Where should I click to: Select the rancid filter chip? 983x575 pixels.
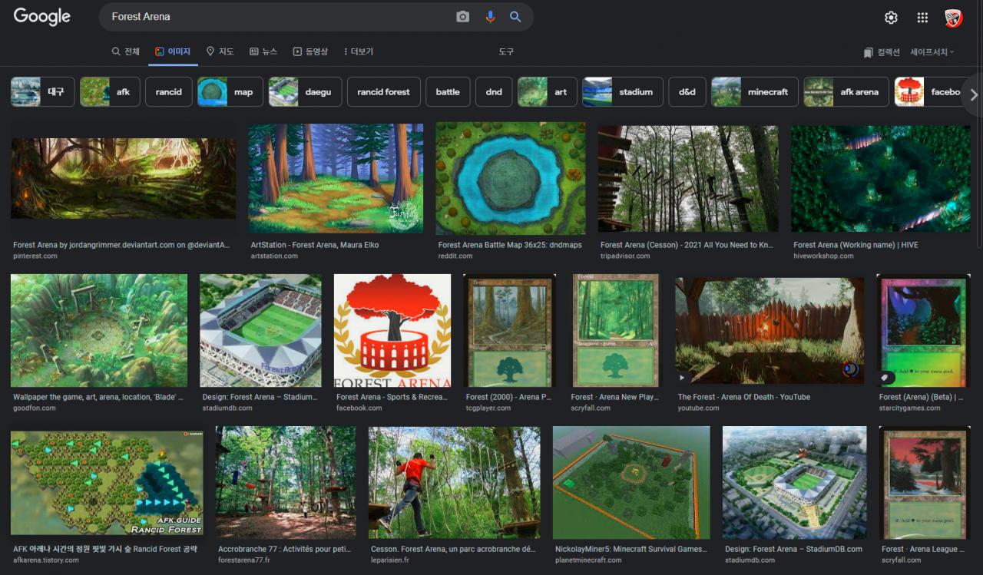[169, 91]
